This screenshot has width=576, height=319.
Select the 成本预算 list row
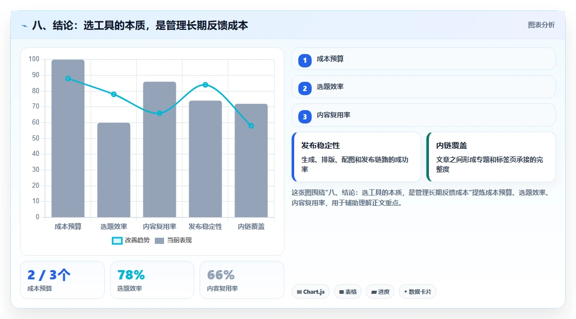[424, 59]
